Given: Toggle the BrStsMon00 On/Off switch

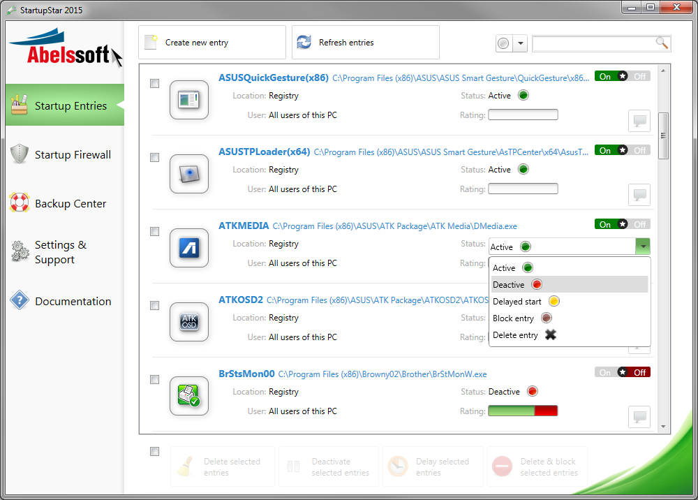Looking at the screenshot, I should [x=622, y=372].
